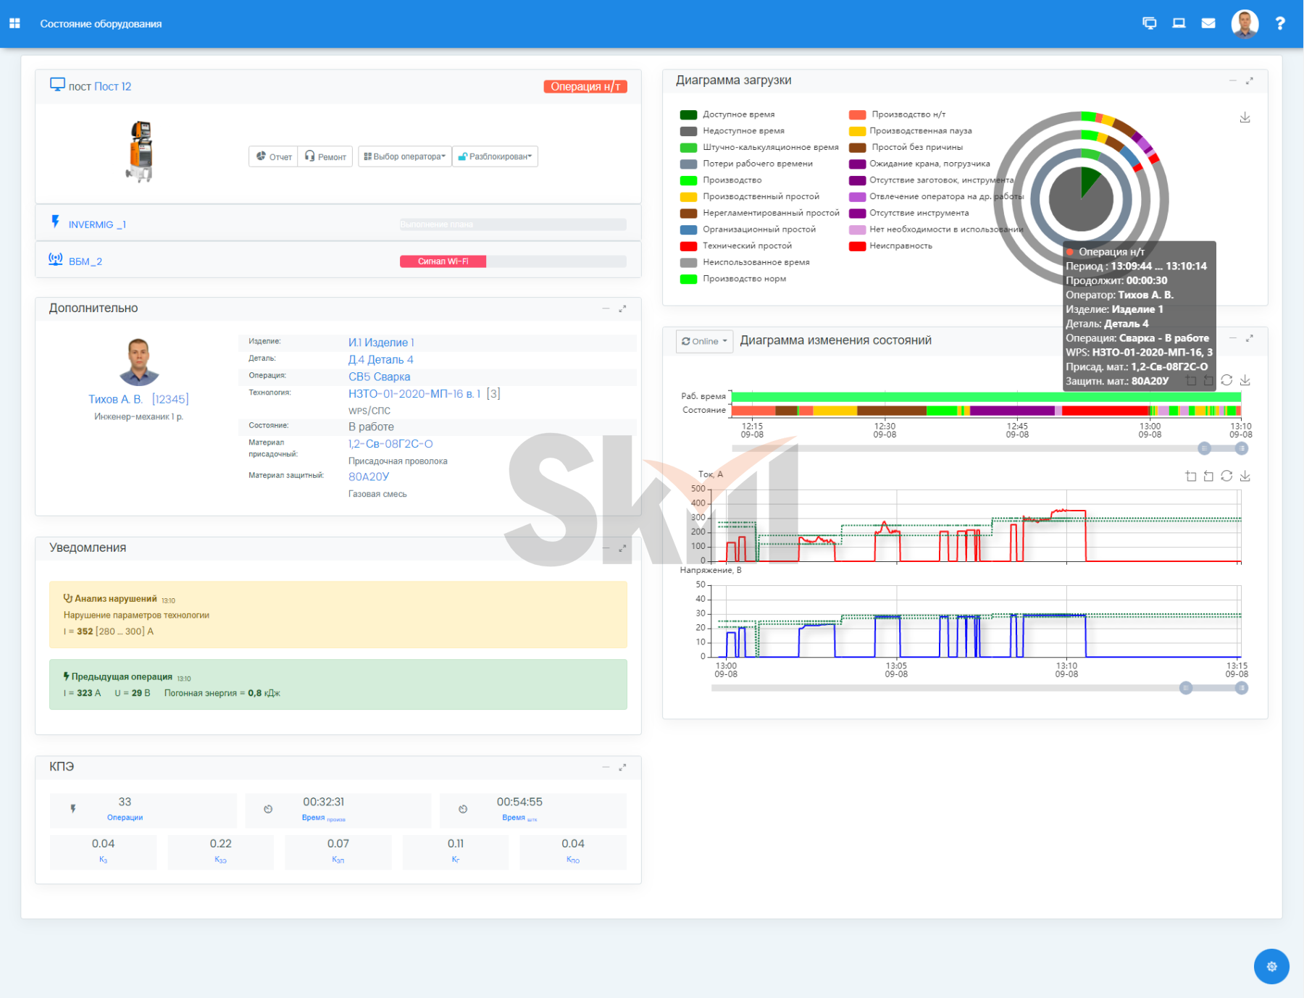Viewport: 1304px width, 998px height.
Task: Click the state timeline range slider handle
Action: (1204, 448)
